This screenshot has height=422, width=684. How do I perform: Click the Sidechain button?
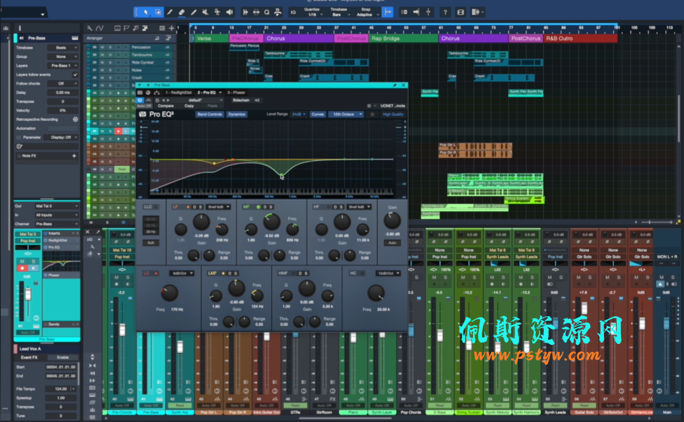coord(241,100)
